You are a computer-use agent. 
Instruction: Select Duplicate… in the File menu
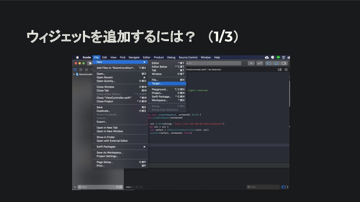tap(120, 111)
